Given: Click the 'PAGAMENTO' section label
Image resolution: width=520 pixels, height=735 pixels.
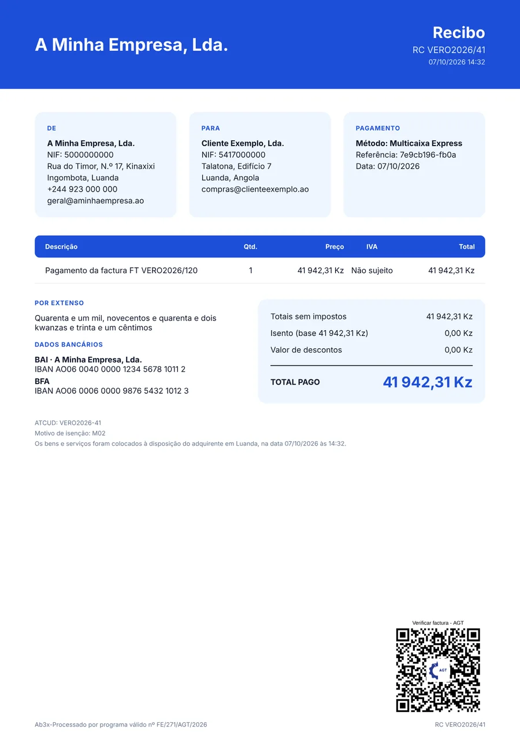Looking at the screenshot, I should coord(378,128).
